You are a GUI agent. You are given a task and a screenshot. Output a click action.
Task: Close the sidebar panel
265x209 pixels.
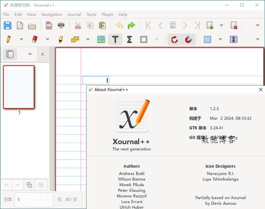pyautogui.click(x=43, y=54)
